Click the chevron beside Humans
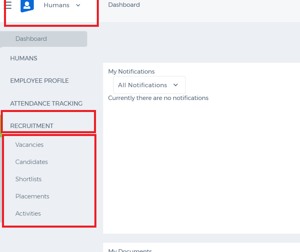The height and width of the screenshot is (252, 300). 78,5
